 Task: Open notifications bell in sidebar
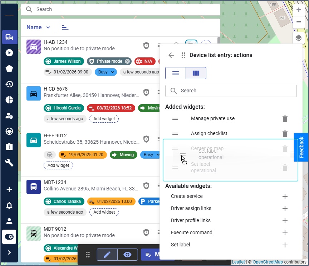coord(9,205)
